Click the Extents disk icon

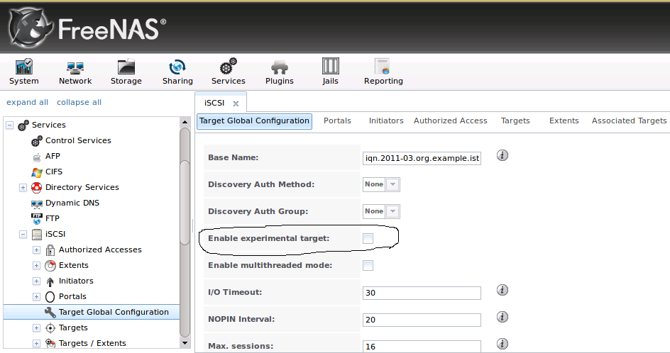(50, 266)
